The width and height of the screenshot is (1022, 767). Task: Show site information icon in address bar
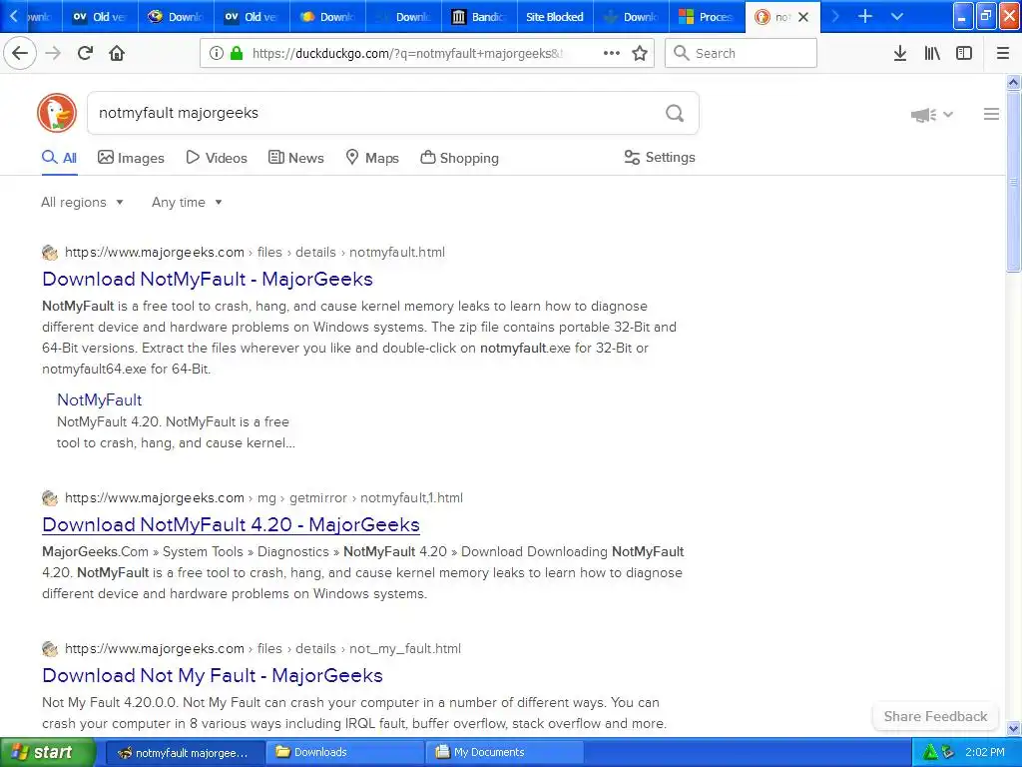coord(217,53)
